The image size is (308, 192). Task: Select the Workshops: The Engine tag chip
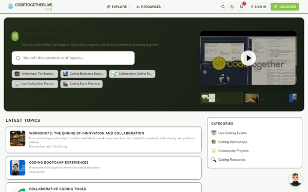(35, 74)
